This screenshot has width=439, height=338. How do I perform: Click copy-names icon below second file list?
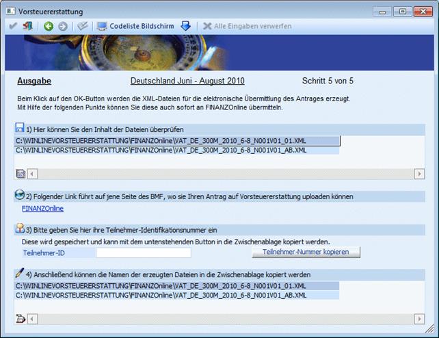tap(20, 318)
